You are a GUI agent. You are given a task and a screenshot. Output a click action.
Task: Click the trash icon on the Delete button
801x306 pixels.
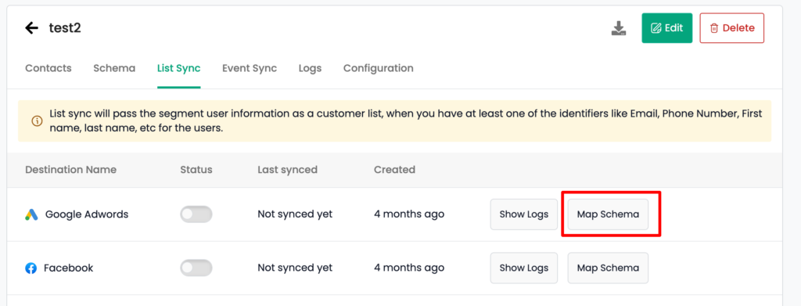coord(714,28)
